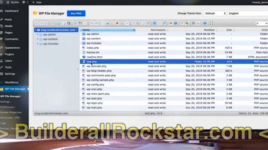Click the red X Delete icon
Screen dimensions: 268x150
point(117,23)
